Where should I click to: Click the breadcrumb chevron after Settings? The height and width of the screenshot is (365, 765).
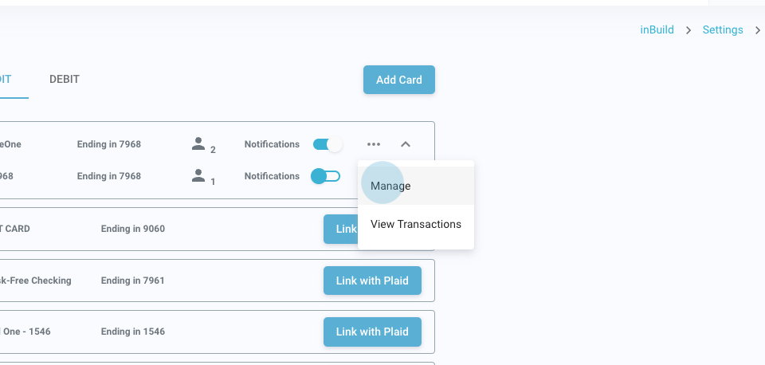(x=758, y=30)
